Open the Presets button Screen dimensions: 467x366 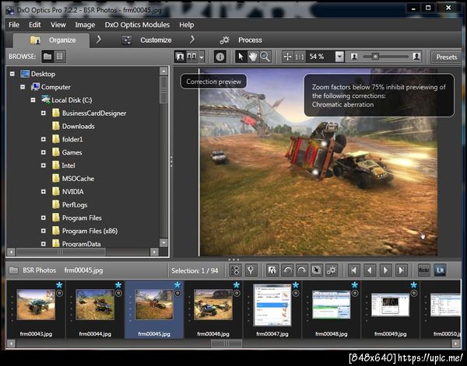(x=447, y=57)
